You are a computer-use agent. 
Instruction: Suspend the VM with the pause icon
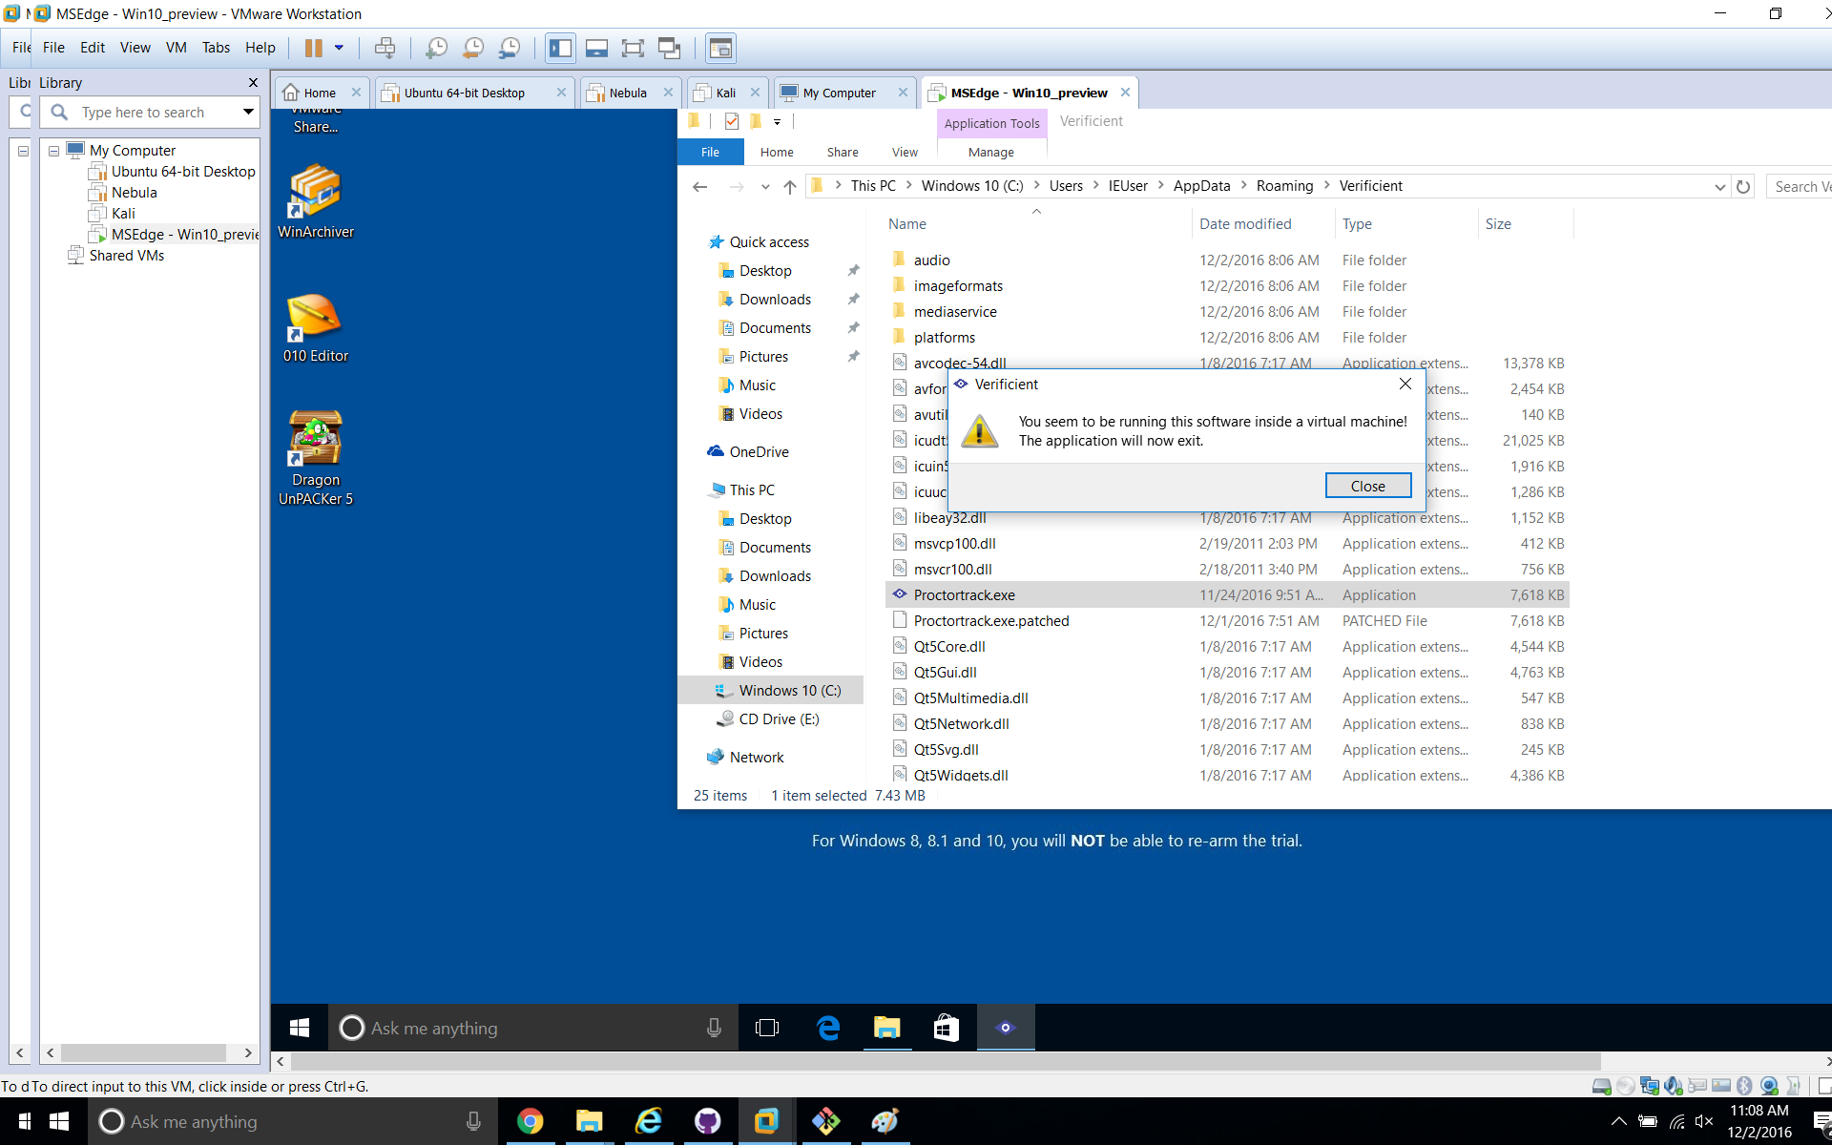click(x=313, y=48)
